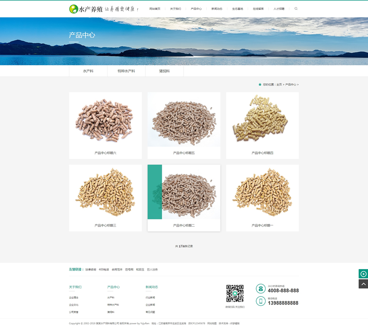368x328 pixels.
Task: Click the home icon in breadcrumb
Action: coord(260,84)
